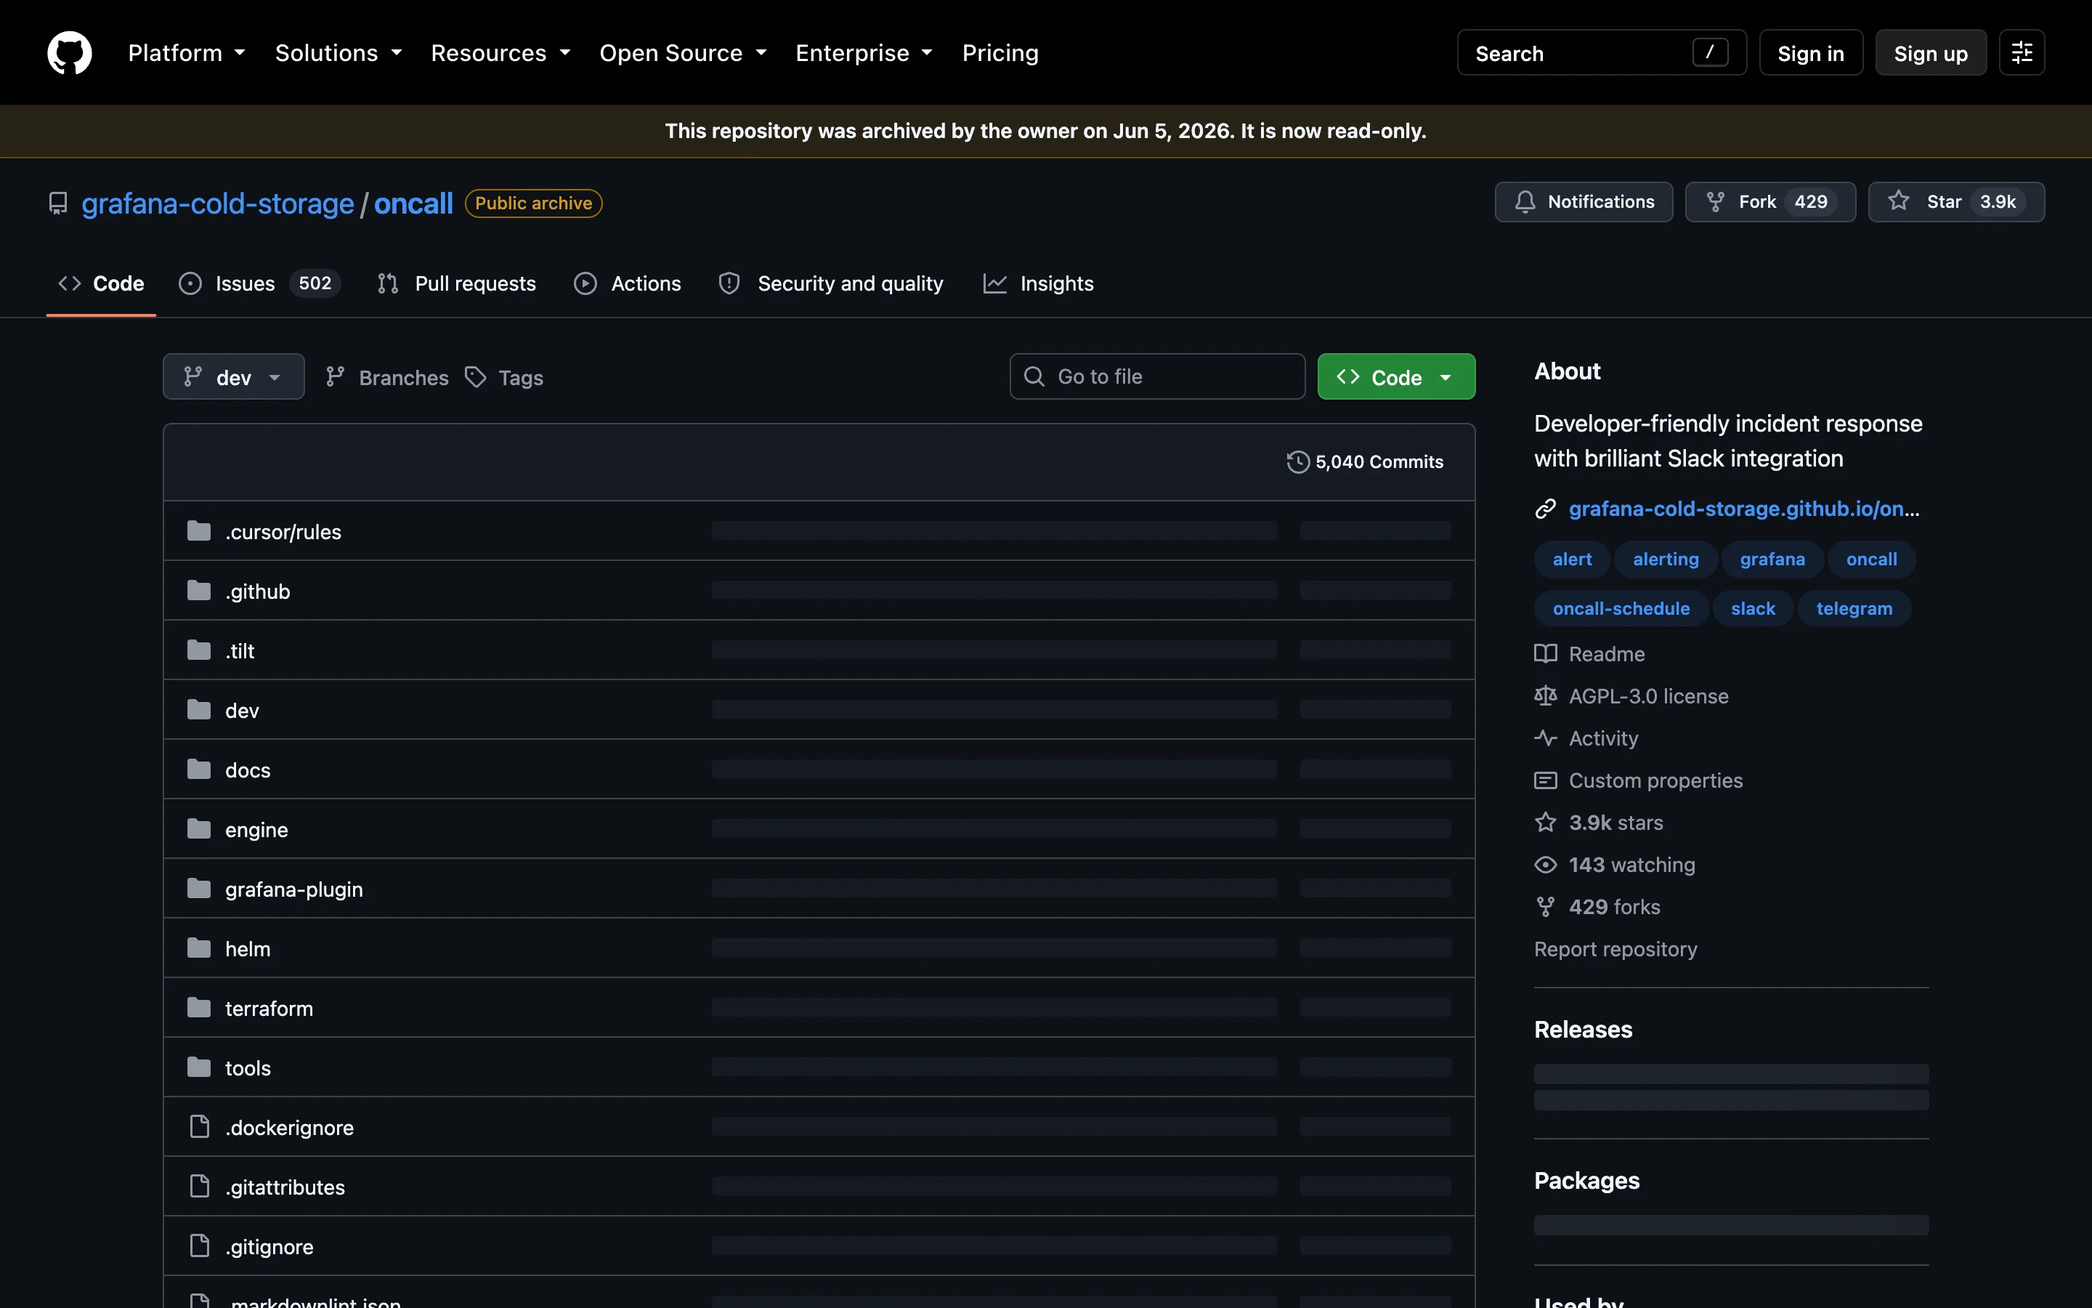Click the .cursor/rules folder icon
Viewport: 2092px width, 1308px height.
(199, 531)
